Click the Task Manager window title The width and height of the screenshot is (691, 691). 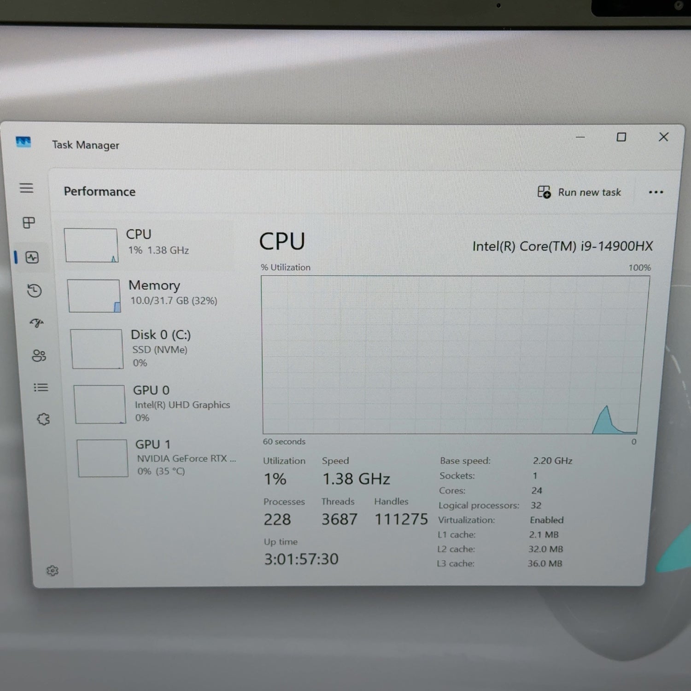[85, 145]
